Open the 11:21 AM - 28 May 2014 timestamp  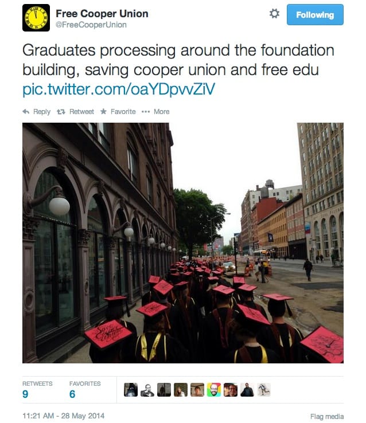point(64,416)
